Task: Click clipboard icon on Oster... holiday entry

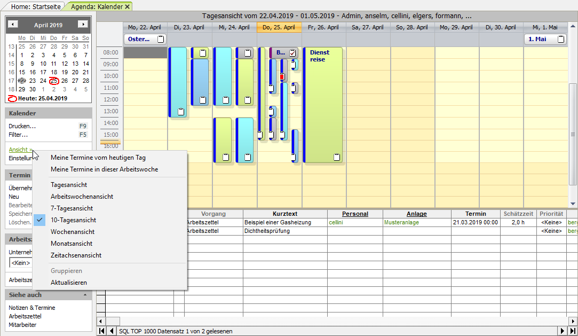Action: click(161, 39)
